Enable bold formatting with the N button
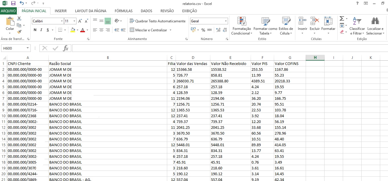Image resolution: width=388 pixels, height=181 pixels. click(x=35, y=30)
